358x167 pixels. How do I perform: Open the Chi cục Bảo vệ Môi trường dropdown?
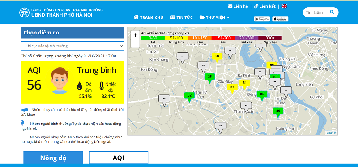click(x=72, y=46)
